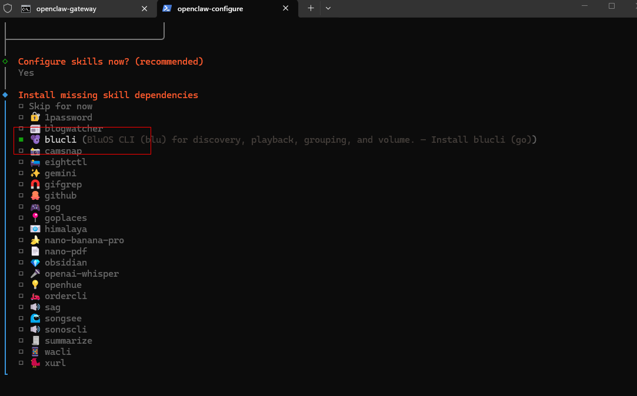
Task: Tick the github checkbox
Action: [x=21, y=196]
